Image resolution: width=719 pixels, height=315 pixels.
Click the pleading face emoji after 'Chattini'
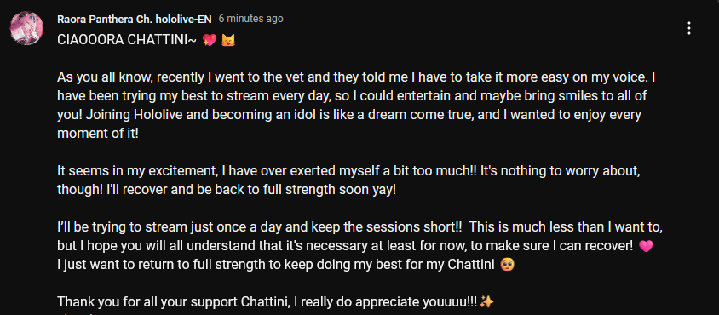(507, 265)
